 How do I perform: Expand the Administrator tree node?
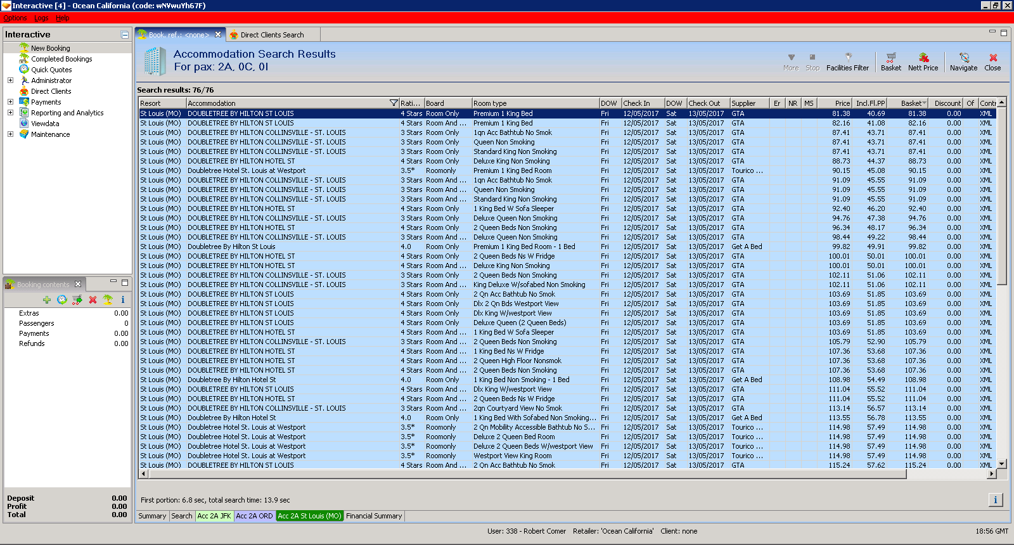[10, 80]
